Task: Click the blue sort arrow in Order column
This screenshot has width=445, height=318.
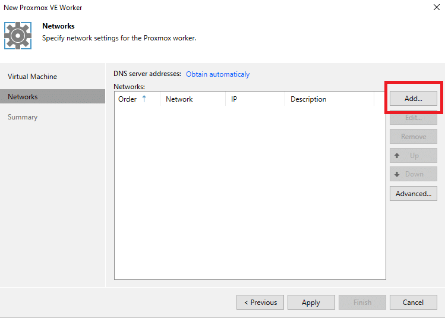Action: coord(144,99)
